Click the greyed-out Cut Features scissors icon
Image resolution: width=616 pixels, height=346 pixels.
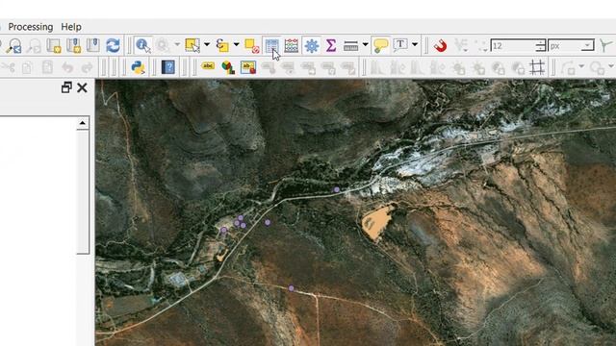8,67
